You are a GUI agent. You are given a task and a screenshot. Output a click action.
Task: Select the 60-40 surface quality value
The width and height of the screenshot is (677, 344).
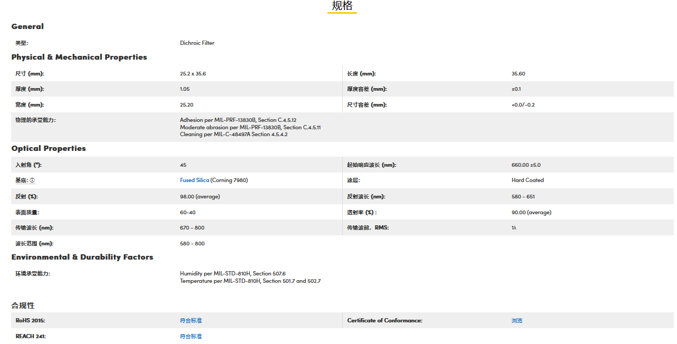[188, 213]
